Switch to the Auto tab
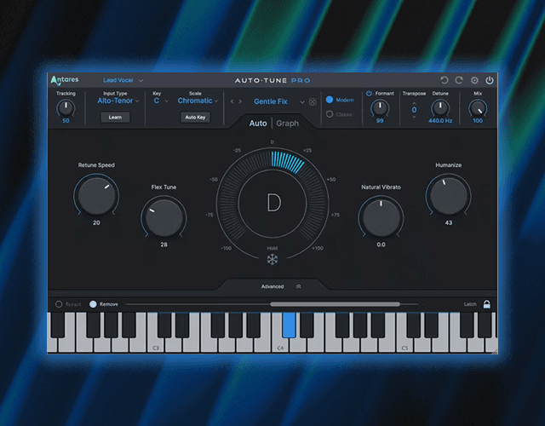Screen dimensions: 545x426 257,124
